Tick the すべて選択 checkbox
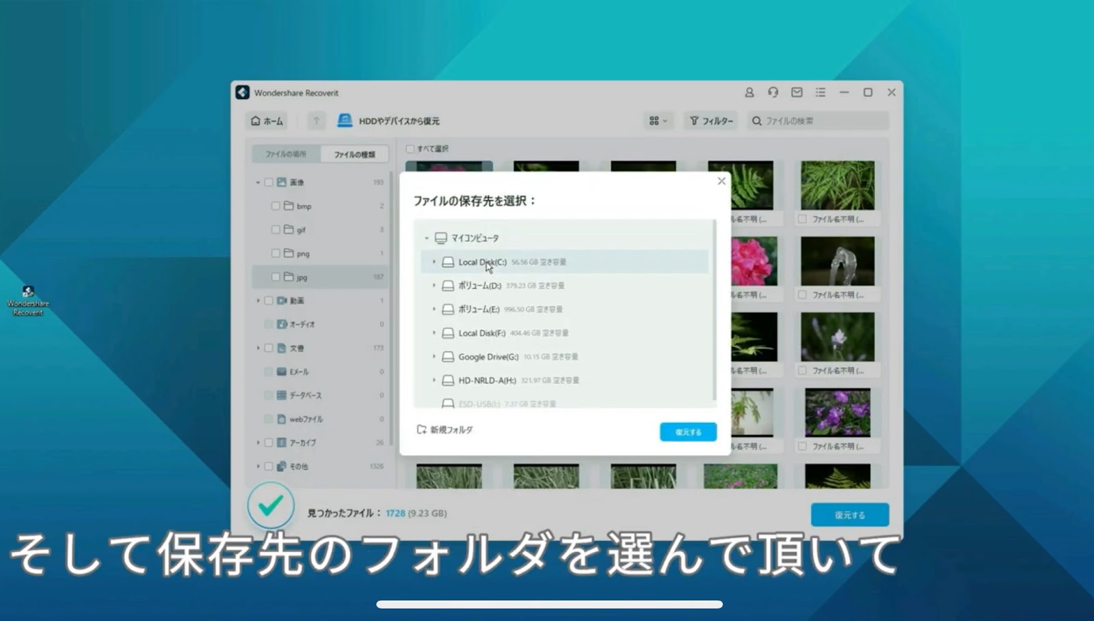Viewport: 1094px width, 621px height. click(410, 148)
